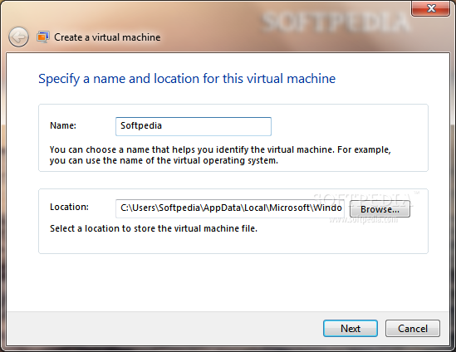Click the virtual machine icon beside the title
The width and height of the screenshot is (456, 352).
42,37
